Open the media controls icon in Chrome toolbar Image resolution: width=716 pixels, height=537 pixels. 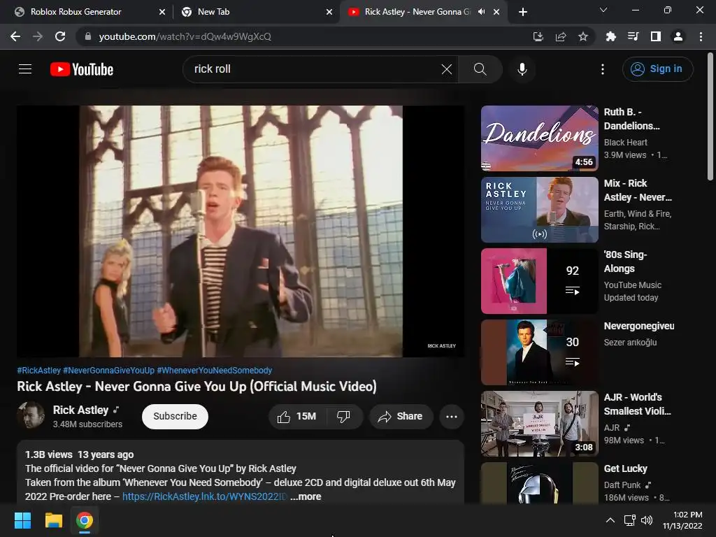[633, 36]
